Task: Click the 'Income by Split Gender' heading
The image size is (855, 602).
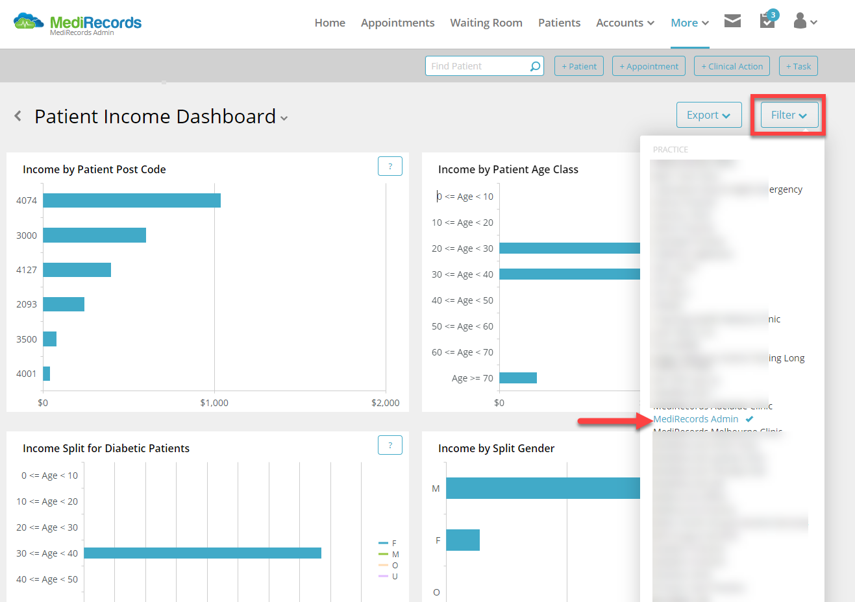Action: point(497,448)
